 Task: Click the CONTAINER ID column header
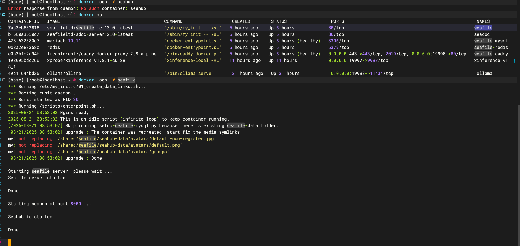tap(24, 21)
